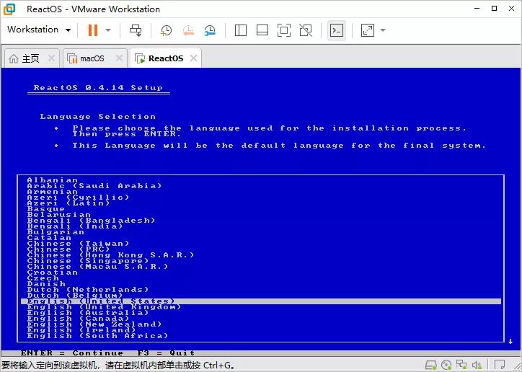Screen dimensions: 522x372
Task: Click the Language Selection heading
Action: pos(98,117)
